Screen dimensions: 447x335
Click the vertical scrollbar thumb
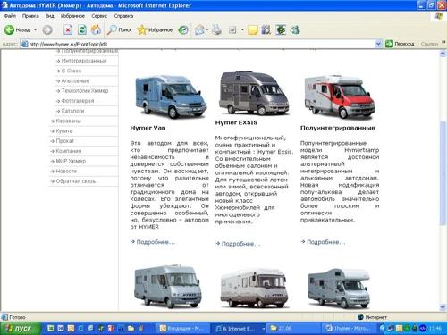click(x=443, y=173)
